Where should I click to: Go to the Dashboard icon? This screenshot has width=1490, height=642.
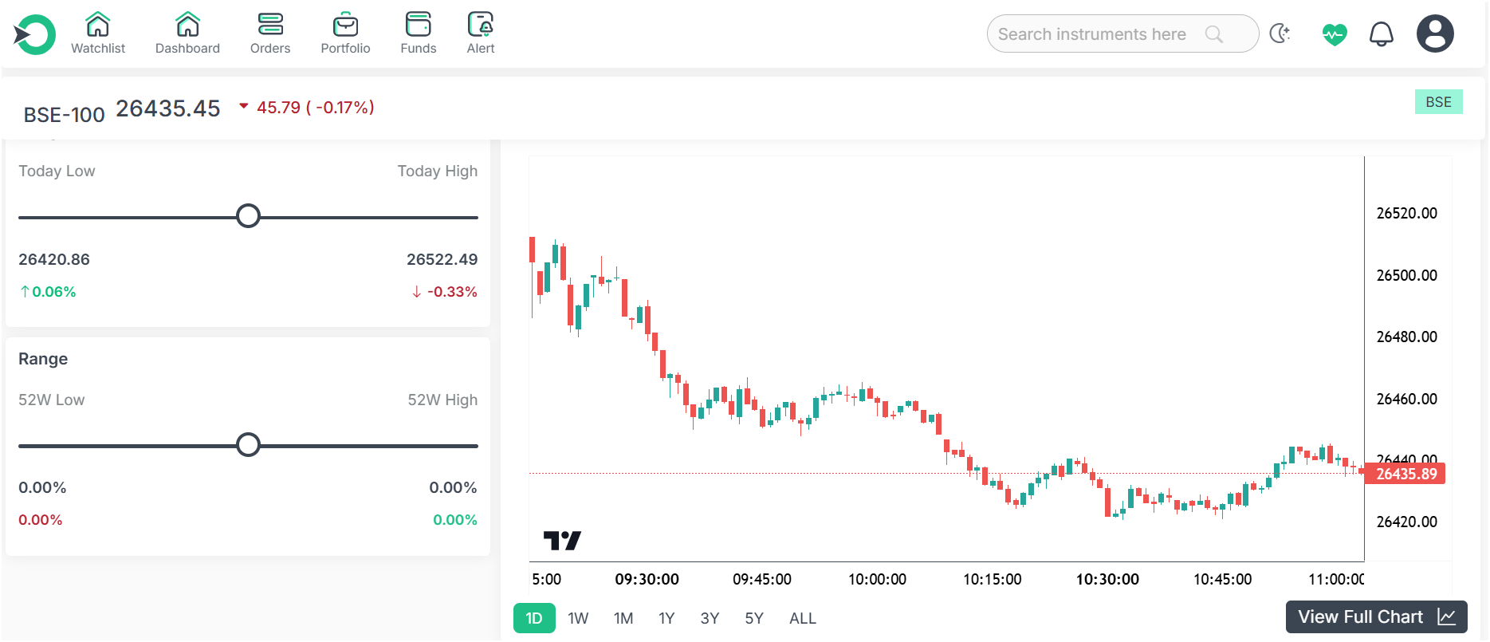pos(187,26)
